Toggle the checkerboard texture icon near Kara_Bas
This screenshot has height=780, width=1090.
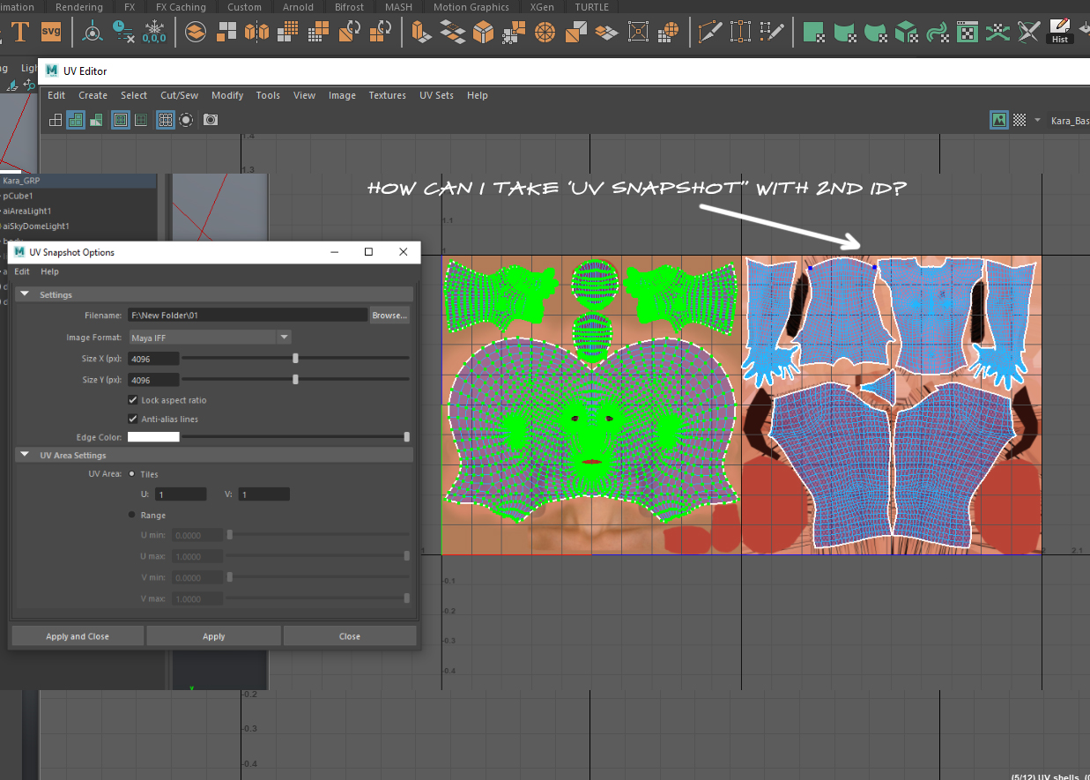(1018, 120)
